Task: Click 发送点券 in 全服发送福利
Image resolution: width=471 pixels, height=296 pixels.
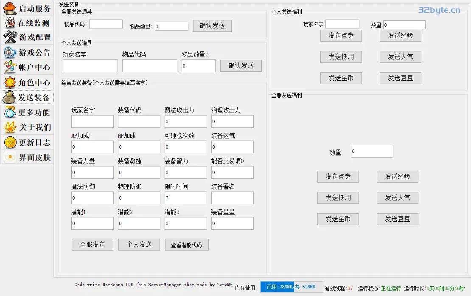Action: coord(338,177)
